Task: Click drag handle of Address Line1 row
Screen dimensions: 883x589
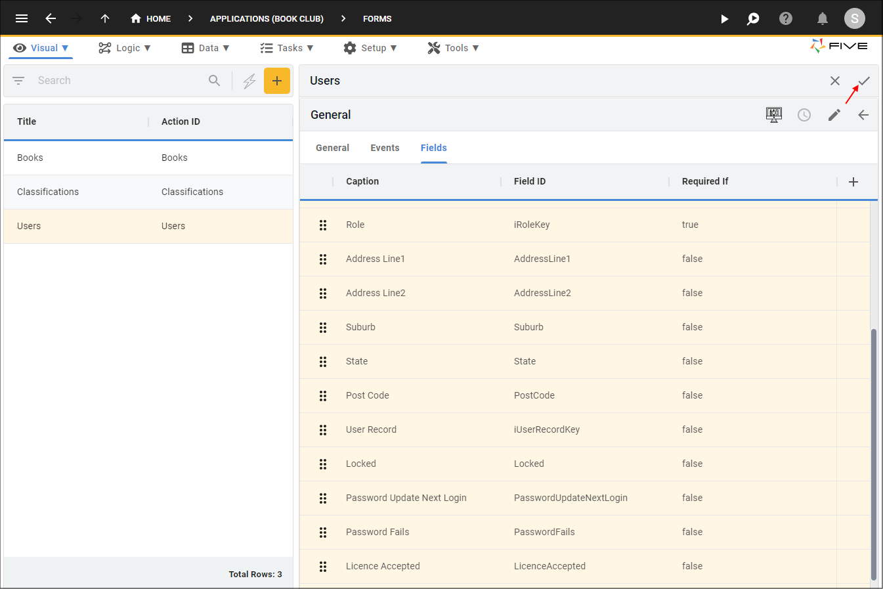Action: [323, 259]
